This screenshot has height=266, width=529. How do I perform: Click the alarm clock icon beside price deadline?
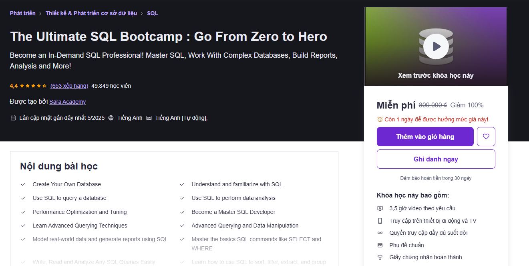380,119
